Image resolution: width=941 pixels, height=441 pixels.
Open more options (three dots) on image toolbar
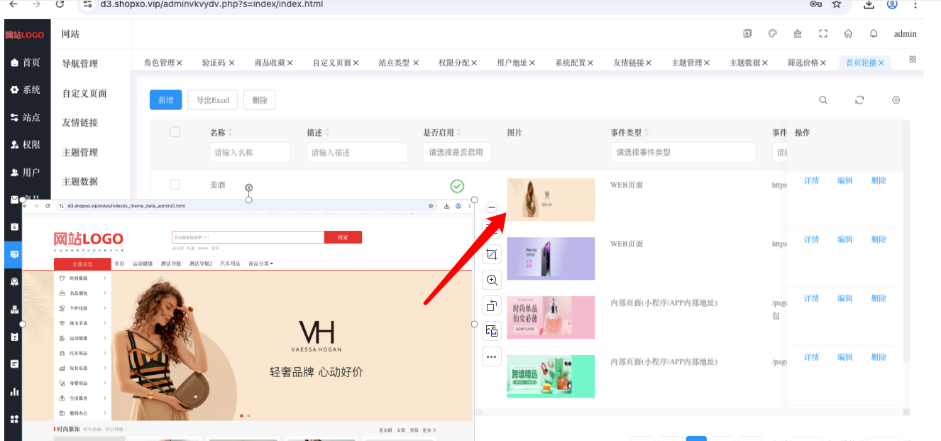click(492, 356)
